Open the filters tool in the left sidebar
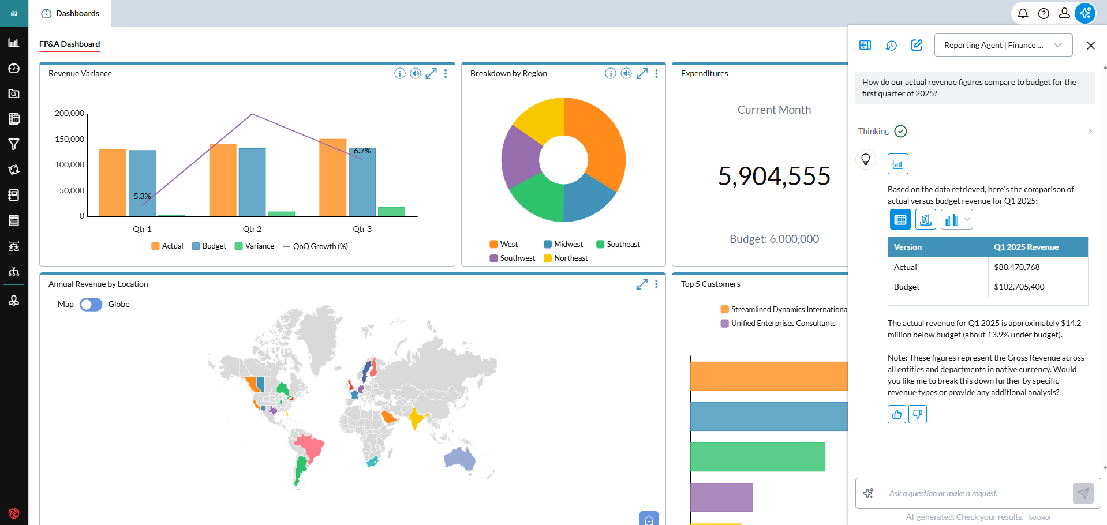This screenshot has height=525, width=1107. click(x=13, y=144)
